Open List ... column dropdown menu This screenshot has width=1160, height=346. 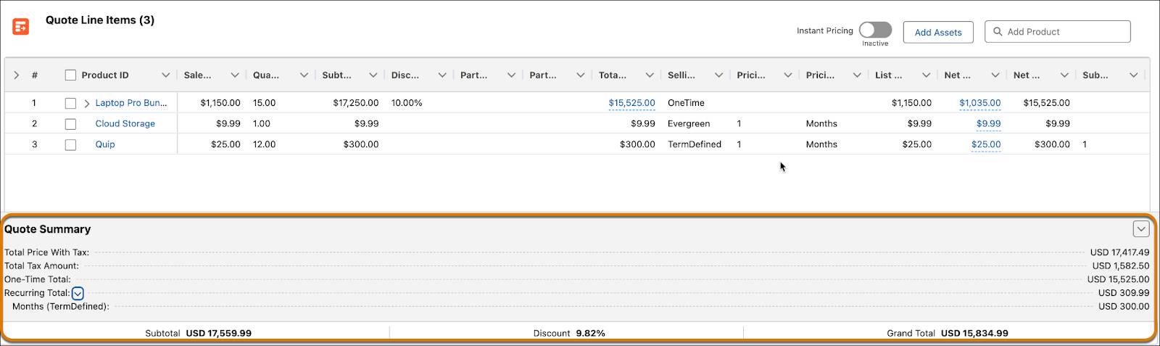(926, 75)
